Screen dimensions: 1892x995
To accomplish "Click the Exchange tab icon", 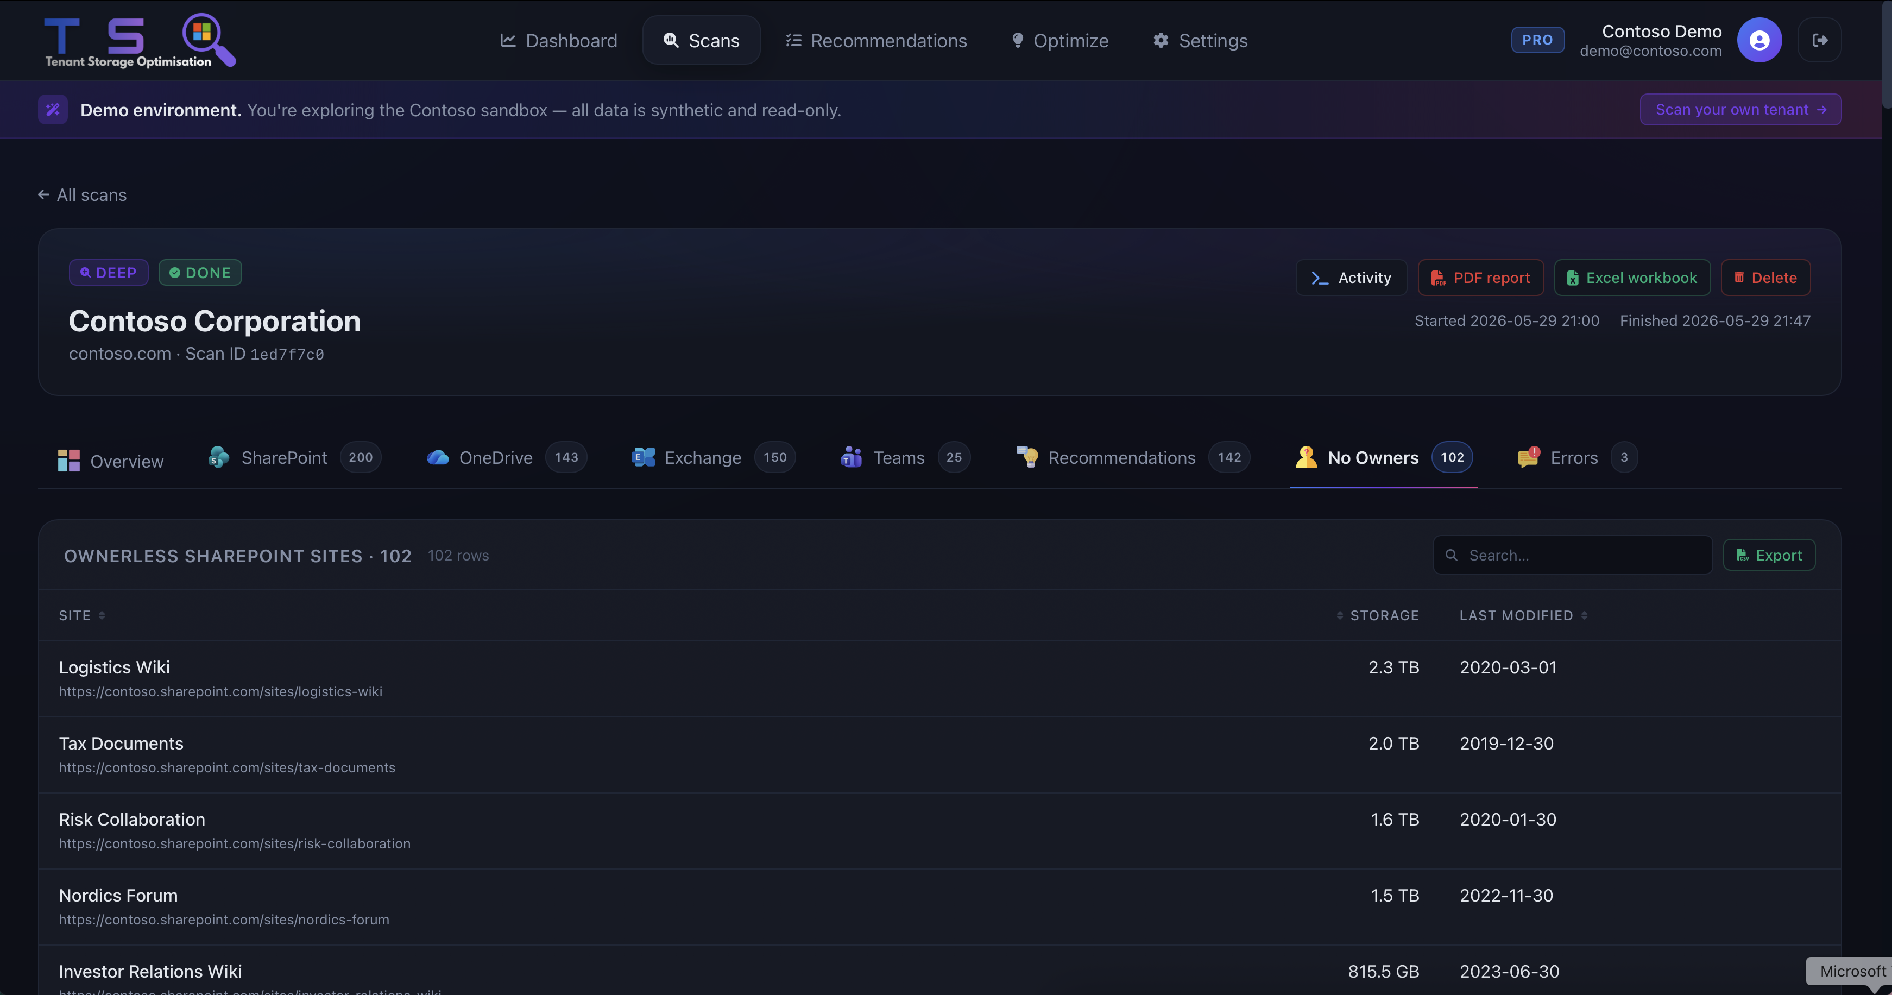I will click(x=644, y=457).
